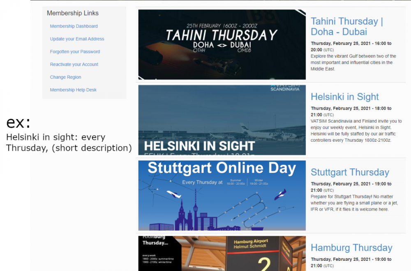411x271 pixels.
Task: Click the Helsinki in Sight banner image
Action: point(222,120)
